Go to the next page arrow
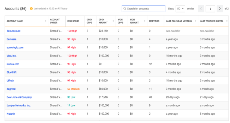Viewport: 230px width, 123px height. [x=219, y=9]
